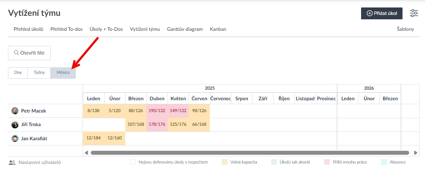Switch to the Kanban tab

(x=218, y=29)
